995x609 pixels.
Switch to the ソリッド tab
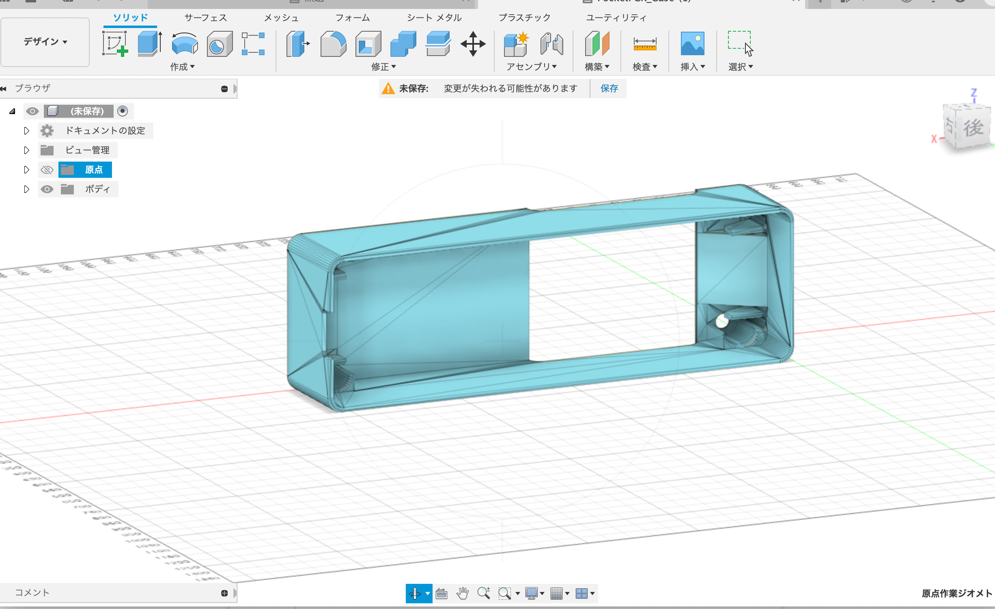(x=130, y=18)
